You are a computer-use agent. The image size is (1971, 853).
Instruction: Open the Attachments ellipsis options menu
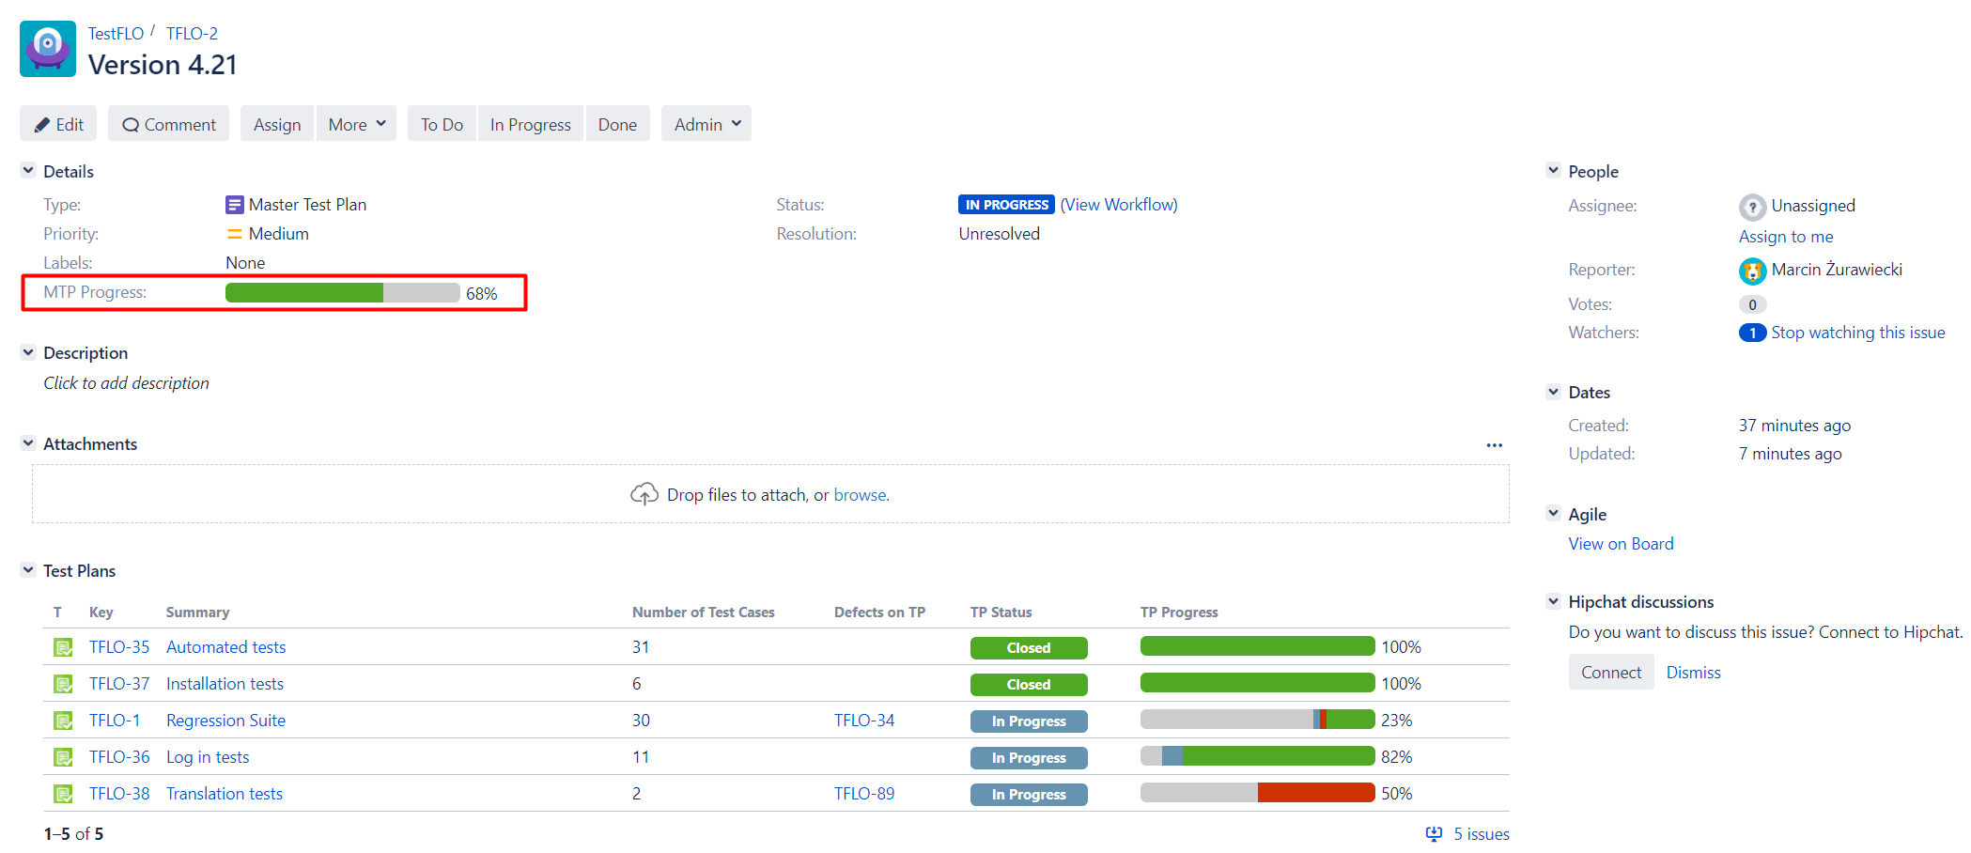coord(1494,444)
